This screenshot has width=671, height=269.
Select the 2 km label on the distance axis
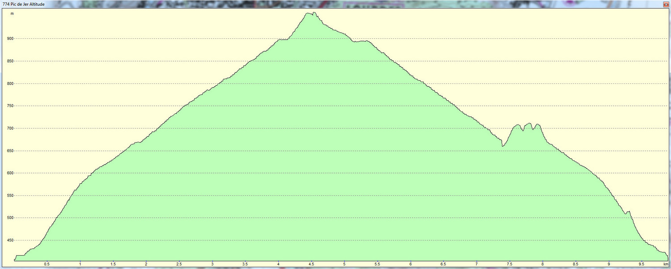[146, 264]
